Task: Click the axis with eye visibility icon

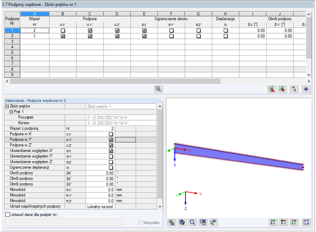Action: 213,222
